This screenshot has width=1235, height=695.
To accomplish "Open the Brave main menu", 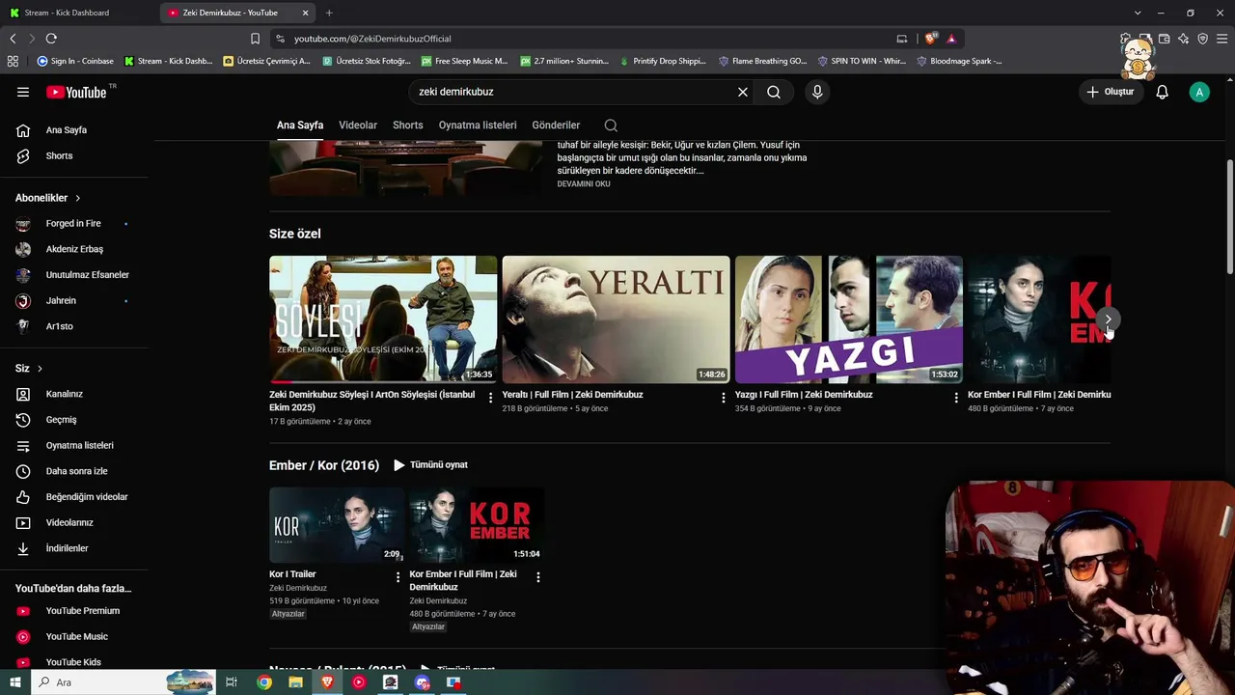I will pyautogui.click(x=1221, y=39).
